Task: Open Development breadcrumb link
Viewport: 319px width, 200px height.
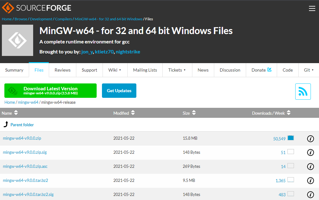Action: pos(41,19)
